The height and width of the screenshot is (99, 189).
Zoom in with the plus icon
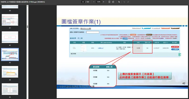tap(103, 2)
